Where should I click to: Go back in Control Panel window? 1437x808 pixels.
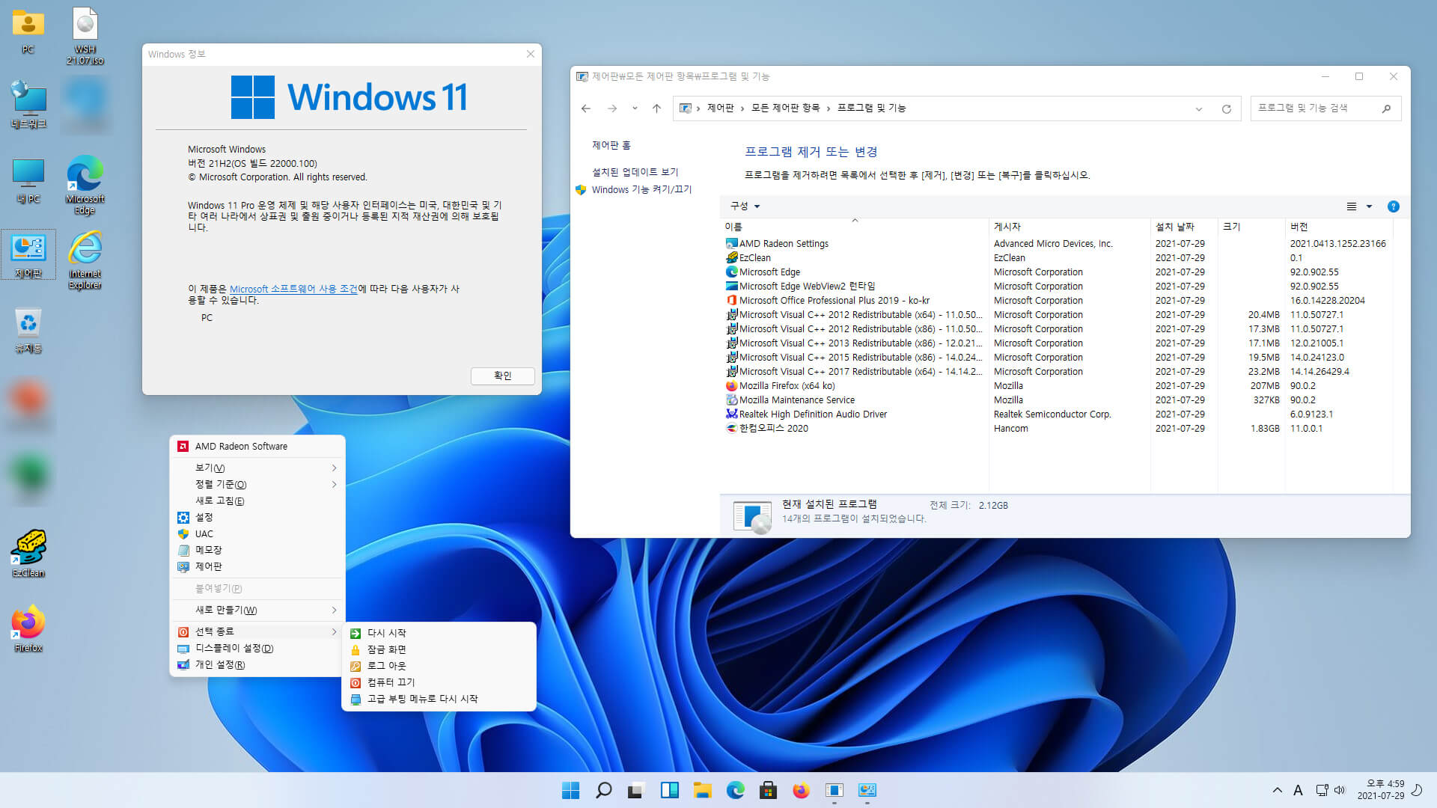click(586, 108)
